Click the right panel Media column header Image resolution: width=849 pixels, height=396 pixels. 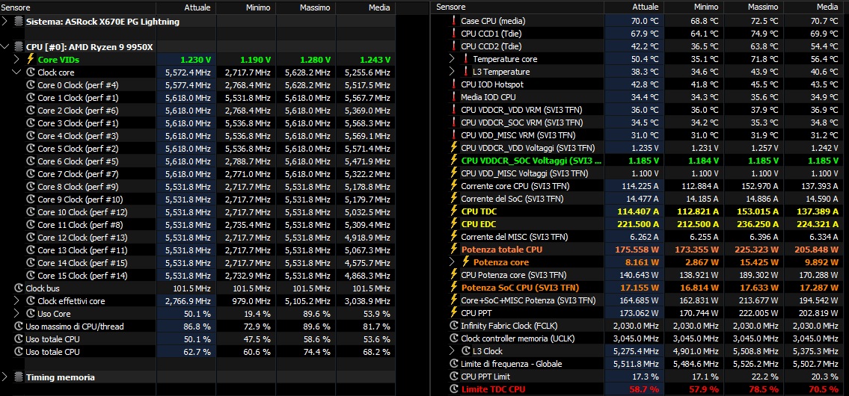815,7
